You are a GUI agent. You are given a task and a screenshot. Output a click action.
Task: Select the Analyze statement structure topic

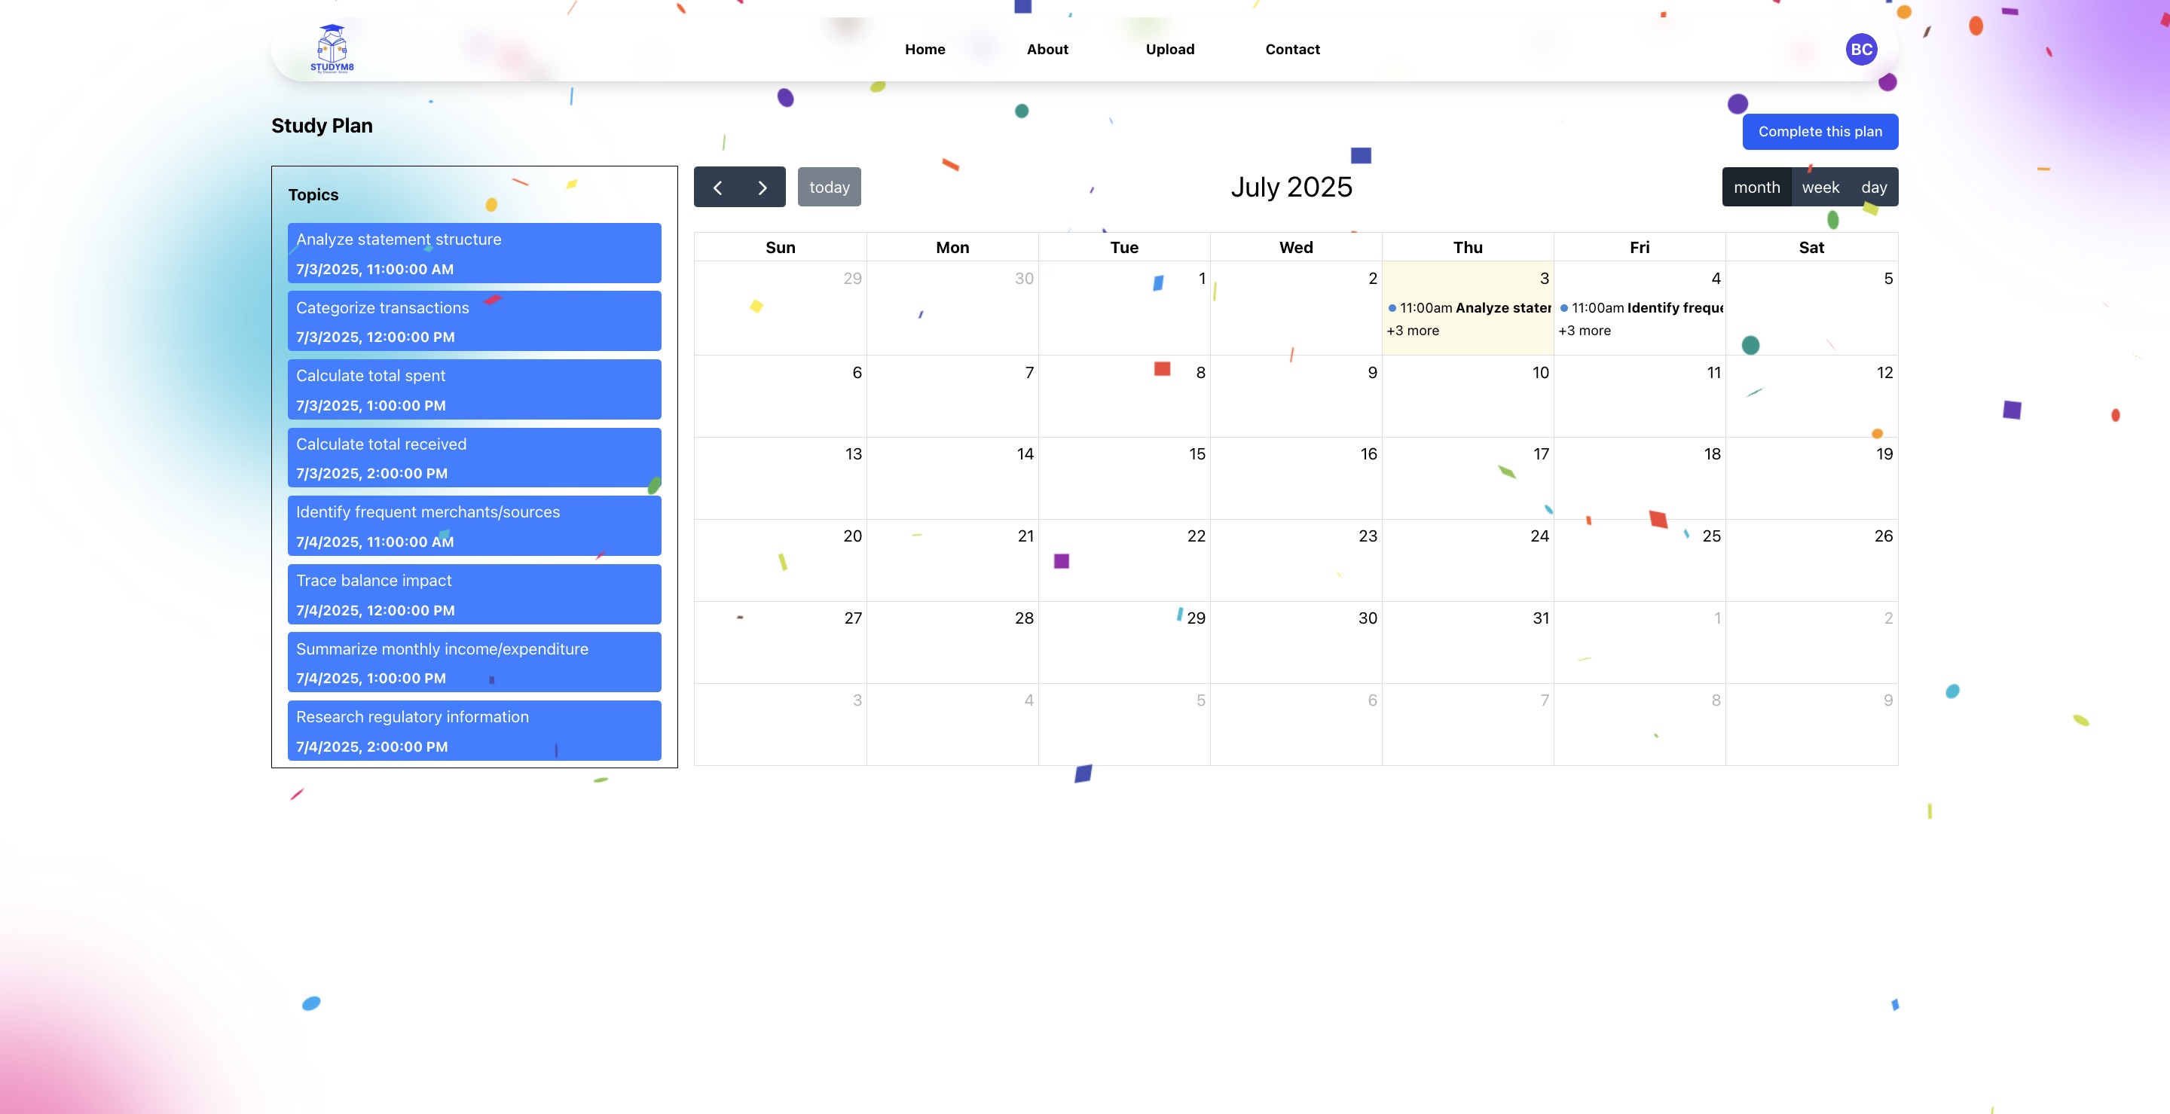[474, 252]
